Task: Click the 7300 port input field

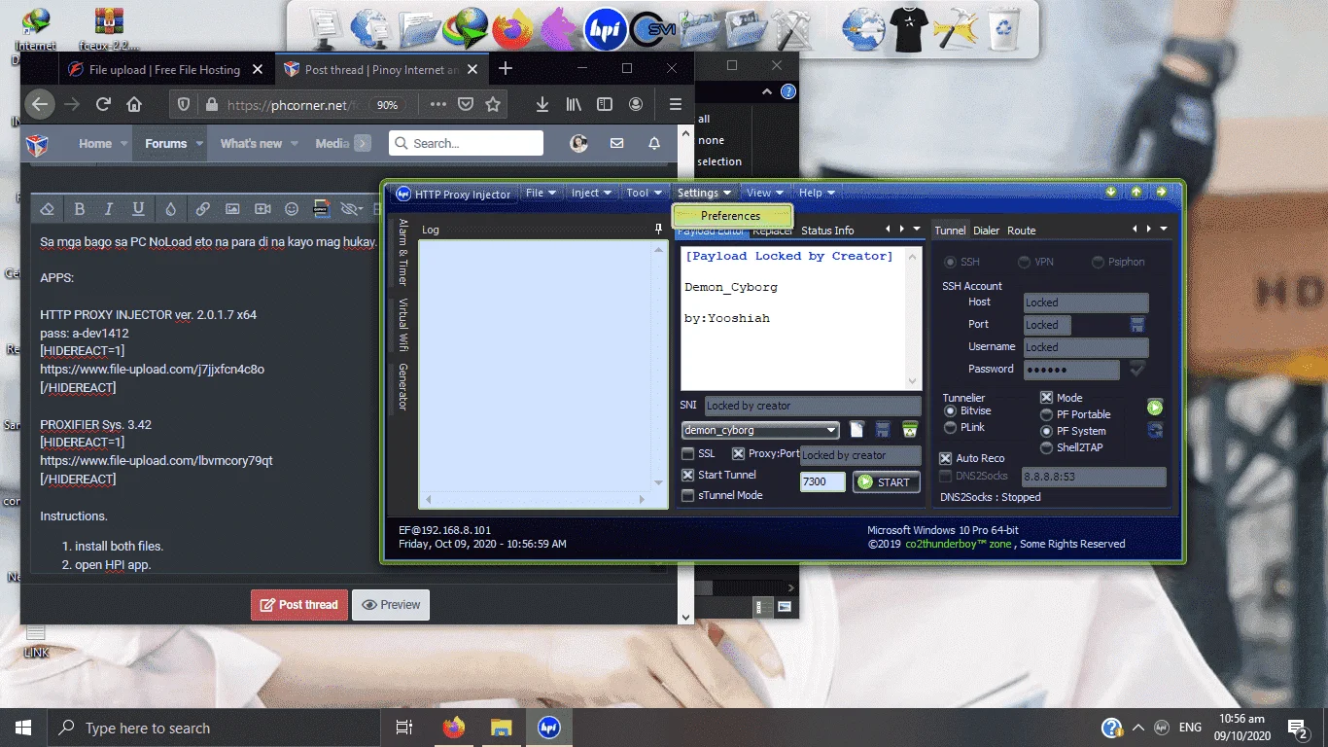Action: [822, 481]
